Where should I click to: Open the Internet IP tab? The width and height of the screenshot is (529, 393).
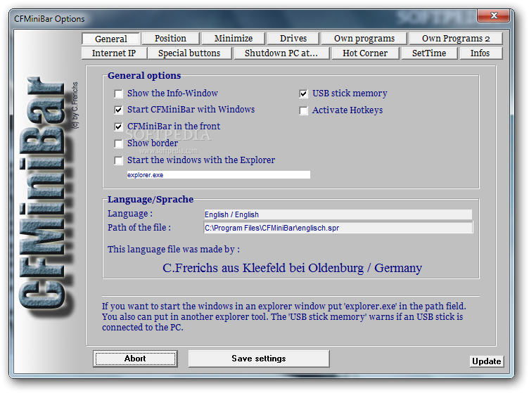[114, 53]
